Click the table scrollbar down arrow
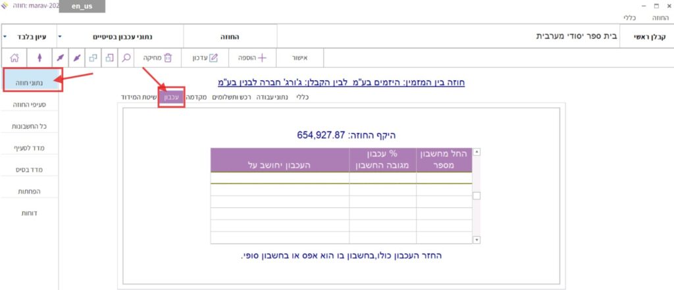This screenshot has height=290, width=674. coord(477,239)
